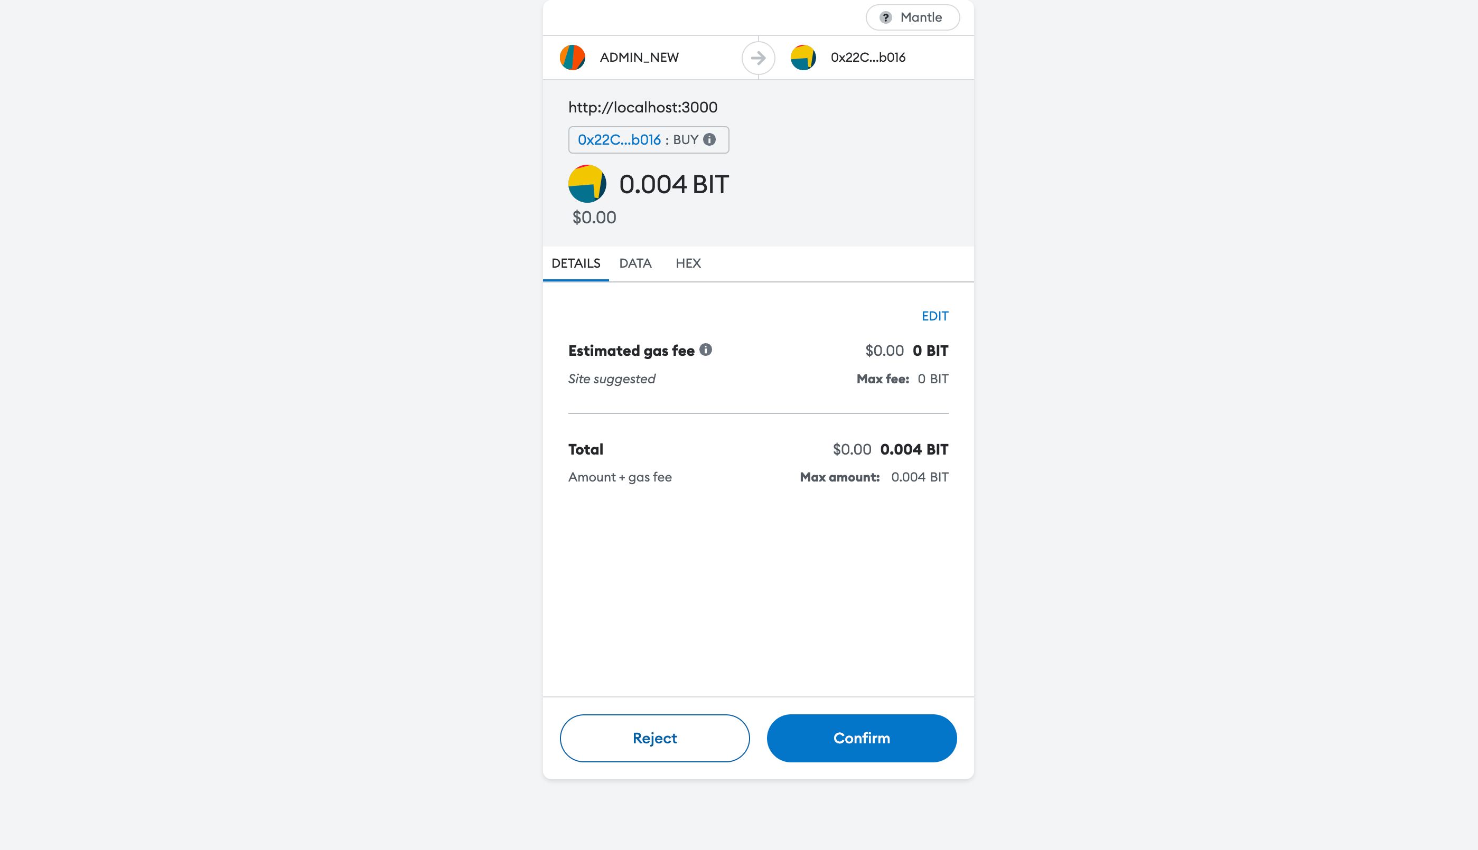Click the localhost:3000 site URL link
1478x850 pixels.
642,107
